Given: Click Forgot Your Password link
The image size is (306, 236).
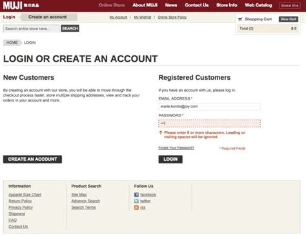Looking at the screenshot, I should 176,148.
